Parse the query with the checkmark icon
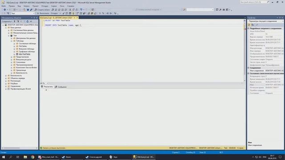 pos(63,13)
